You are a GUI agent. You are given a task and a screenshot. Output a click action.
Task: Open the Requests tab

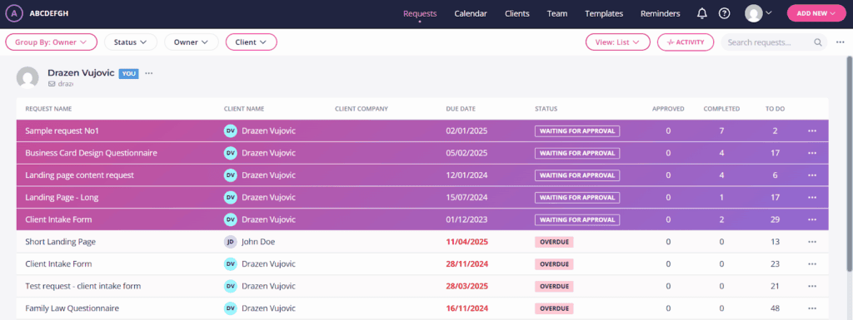[x=420, y=13]
